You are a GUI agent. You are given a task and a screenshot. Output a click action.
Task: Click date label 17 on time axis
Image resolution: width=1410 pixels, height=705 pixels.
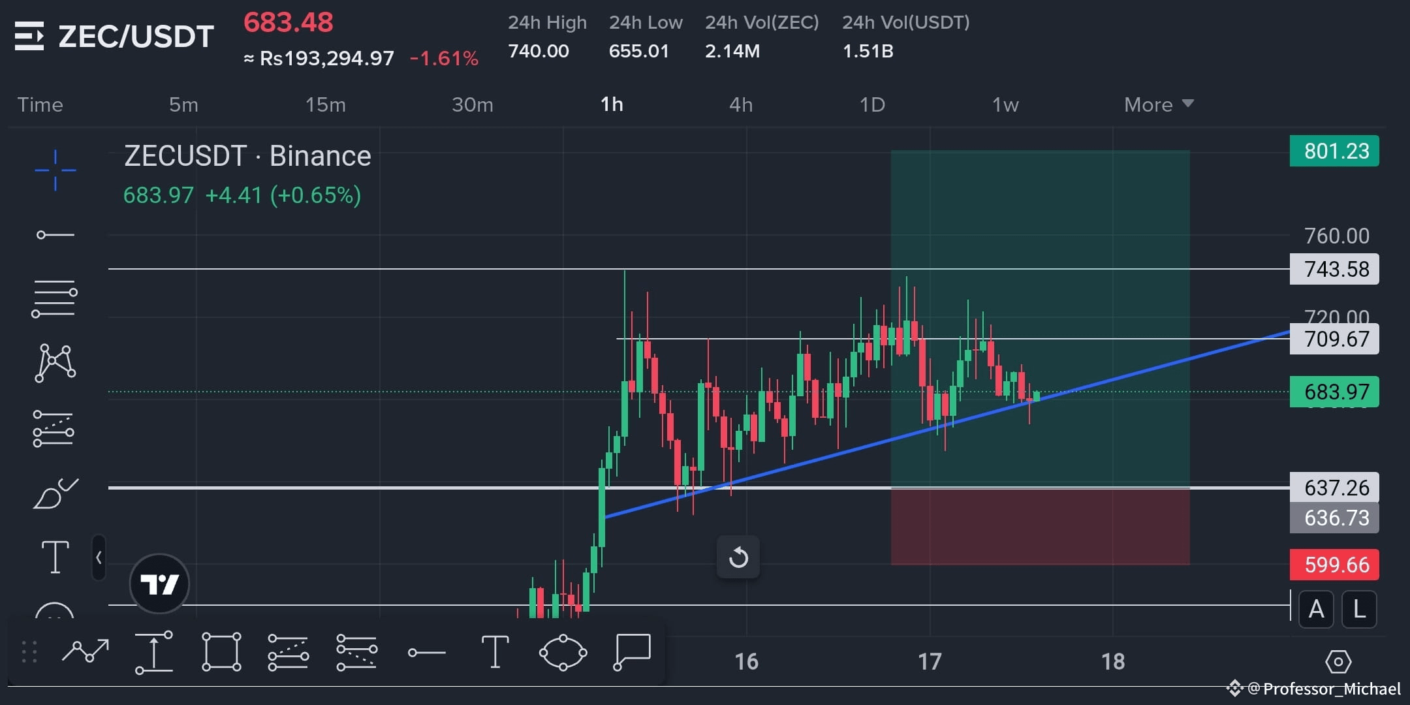pyautogui.click(x=930, y=662)
